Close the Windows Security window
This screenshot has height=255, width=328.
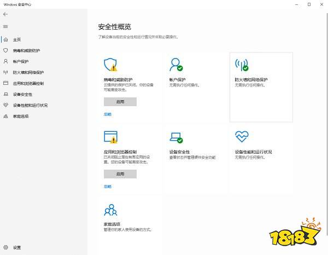[322, 4]
